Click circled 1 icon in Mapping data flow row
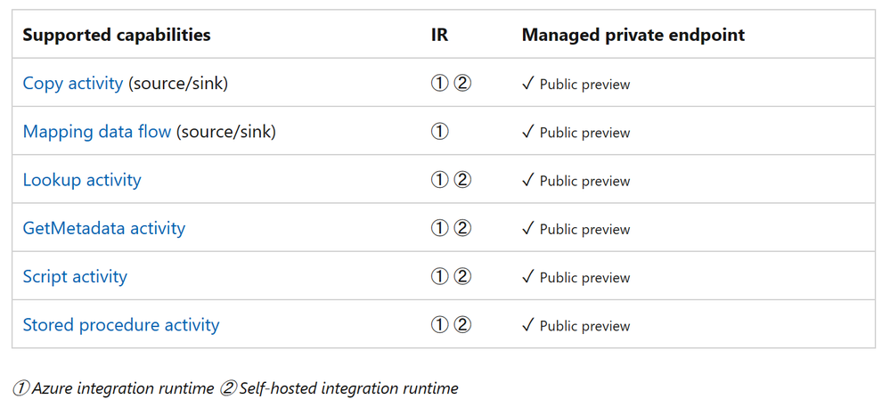The image size is (890, 399). (x=439, y=132)
